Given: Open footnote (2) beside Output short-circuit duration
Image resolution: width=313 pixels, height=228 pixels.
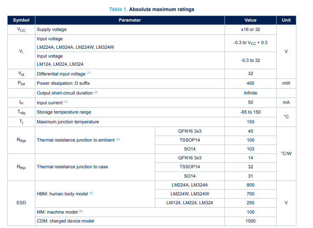Looking at the screenshot, I should (x=96, y=92).
